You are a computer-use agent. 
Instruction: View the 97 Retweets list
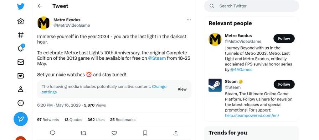(48, 120)
